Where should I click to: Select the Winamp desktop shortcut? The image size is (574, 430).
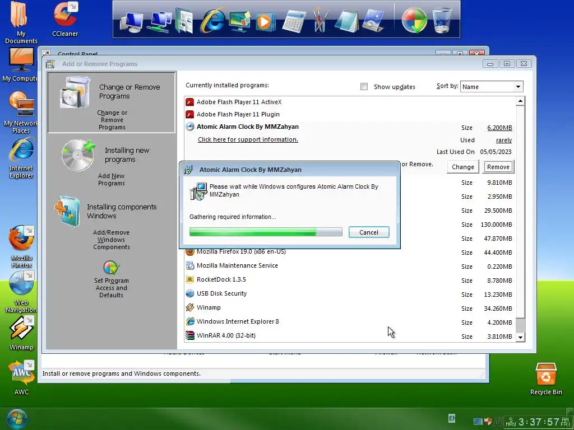tap(21, 334)
